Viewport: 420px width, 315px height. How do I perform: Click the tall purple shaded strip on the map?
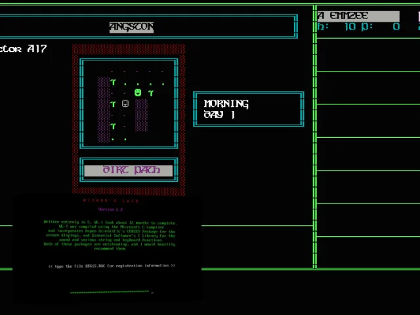(x=104, y=110)
